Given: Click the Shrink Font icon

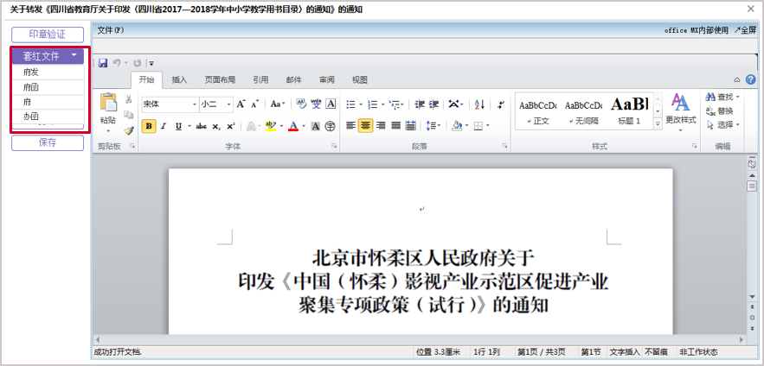Looking at the screenshot, I should (254, 104).
